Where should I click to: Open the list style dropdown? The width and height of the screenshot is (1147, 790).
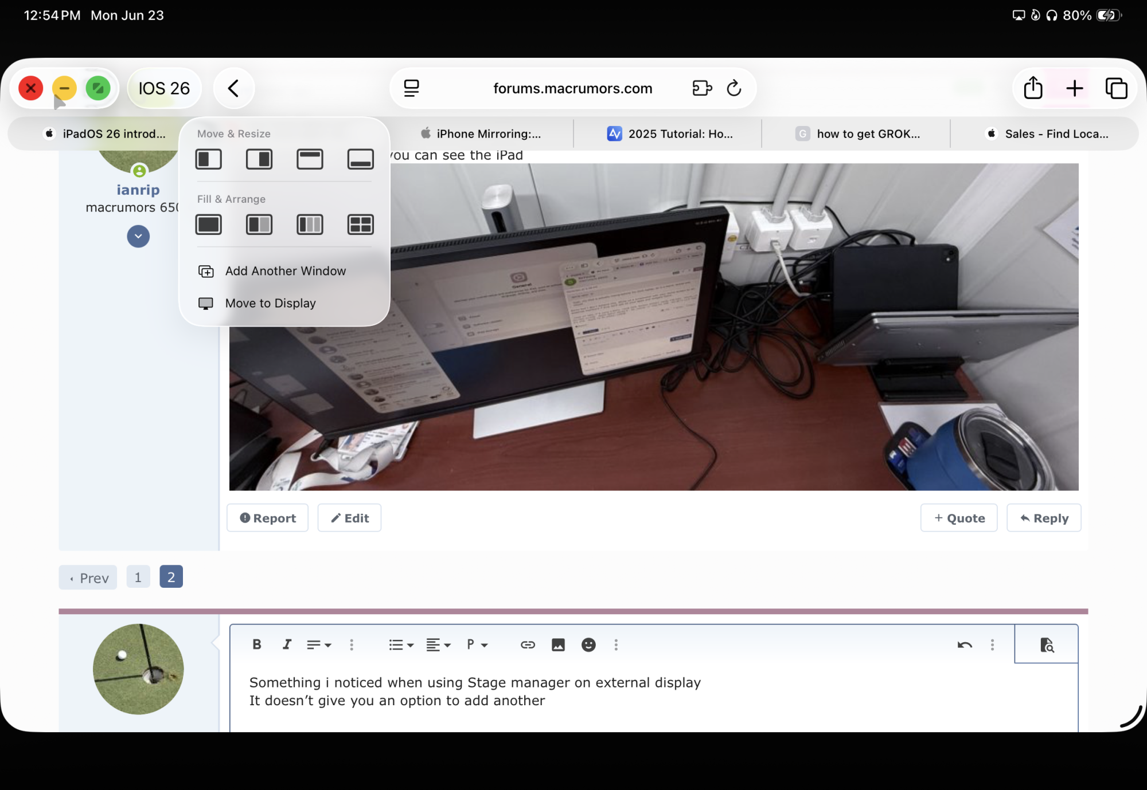[401, 644]
